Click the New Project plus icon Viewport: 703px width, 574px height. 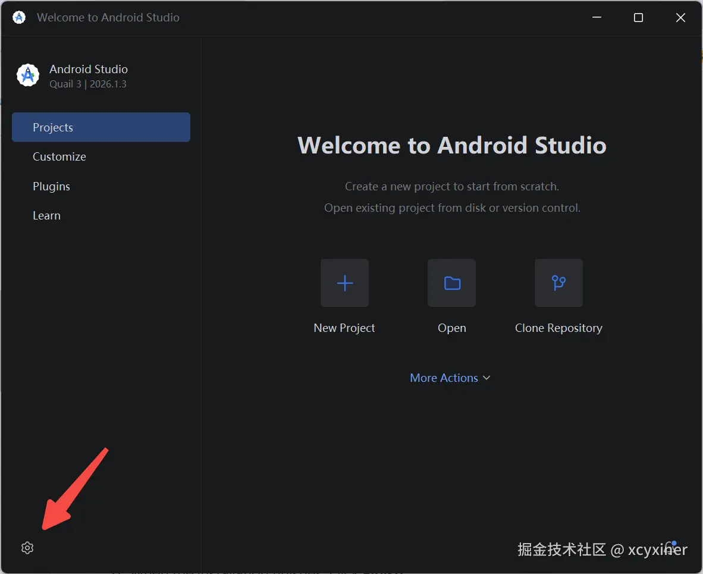[x=344, y=283]
